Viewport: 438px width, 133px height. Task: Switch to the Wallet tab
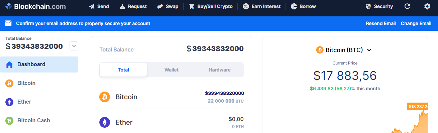[172, 70]
